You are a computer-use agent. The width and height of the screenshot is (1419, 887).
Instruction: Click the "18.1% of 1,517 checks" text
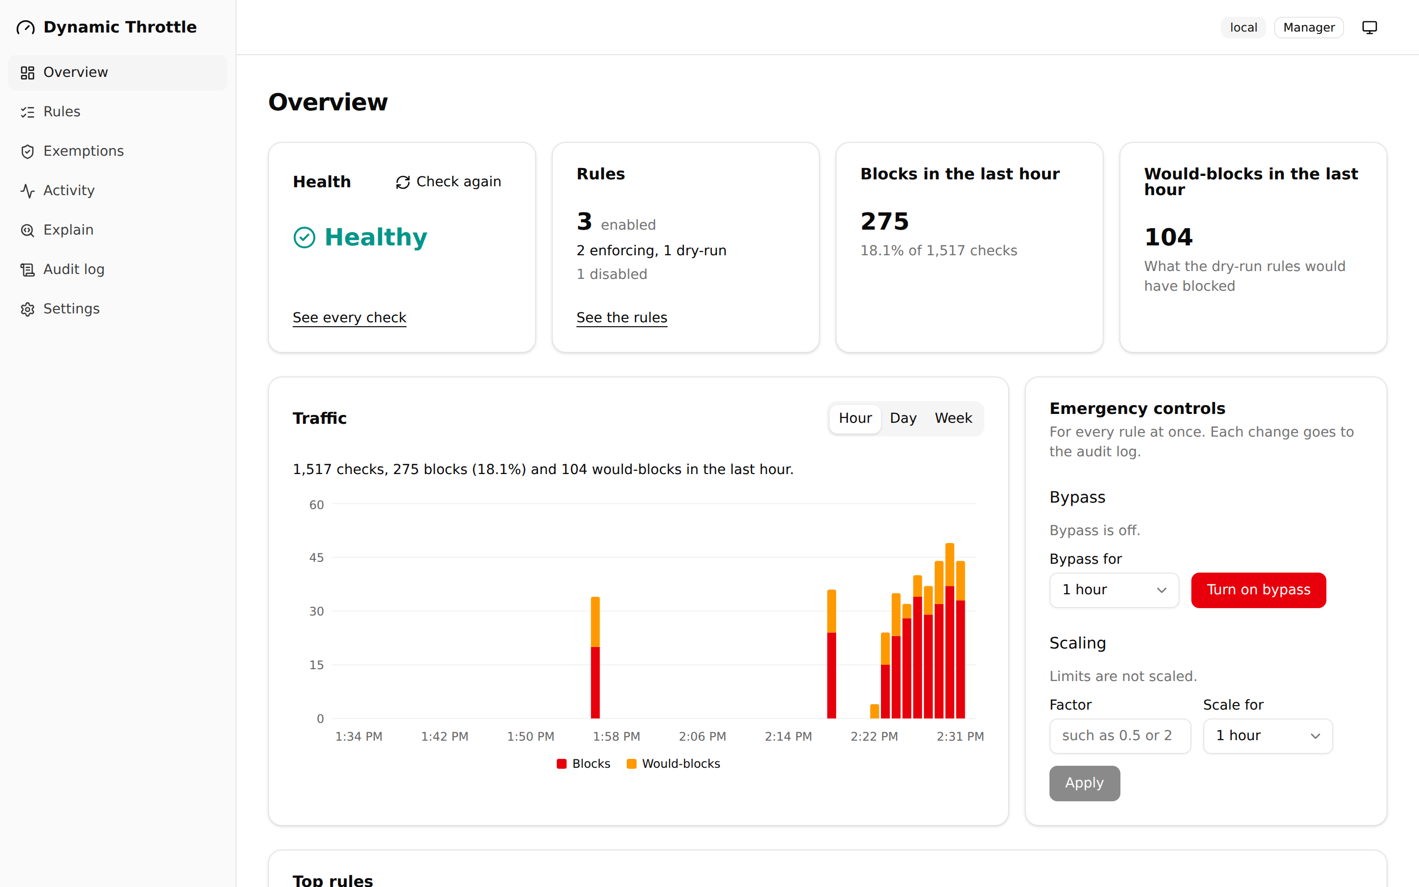938,250
